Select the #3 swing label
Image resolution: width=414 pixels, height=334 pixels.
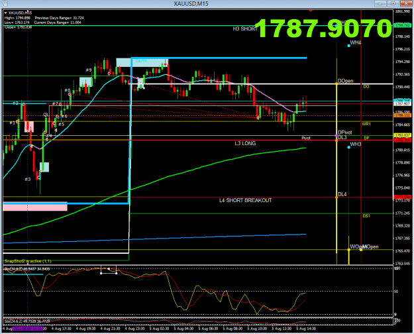(27, 180)
